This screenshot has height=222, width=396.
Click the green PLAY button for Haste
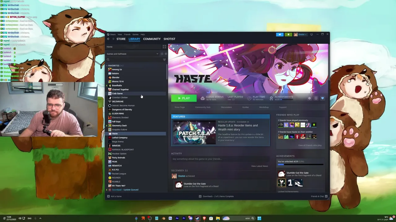(184, 98)
